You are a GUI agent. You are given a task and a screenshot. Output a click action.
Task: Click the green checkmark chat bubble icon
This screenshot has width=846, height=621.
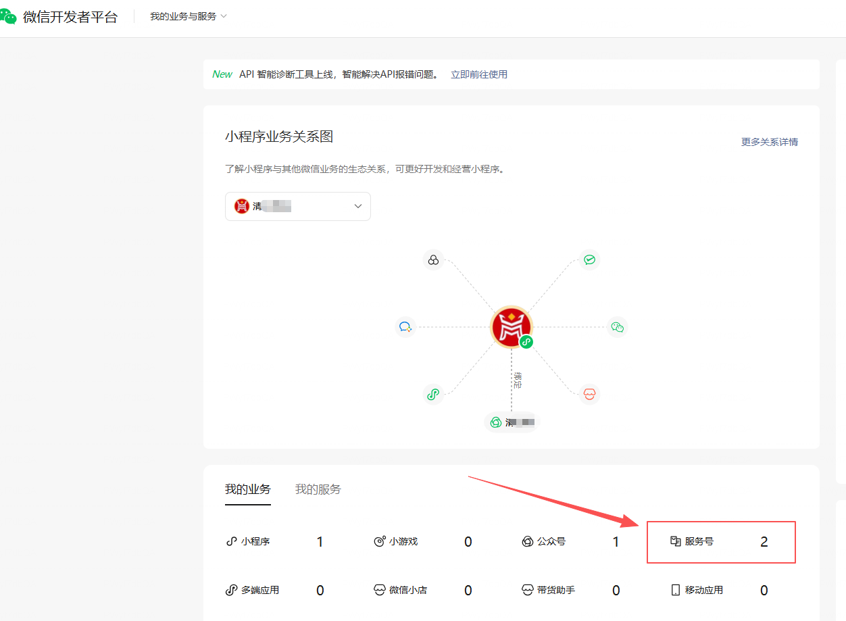click(590, 260)
